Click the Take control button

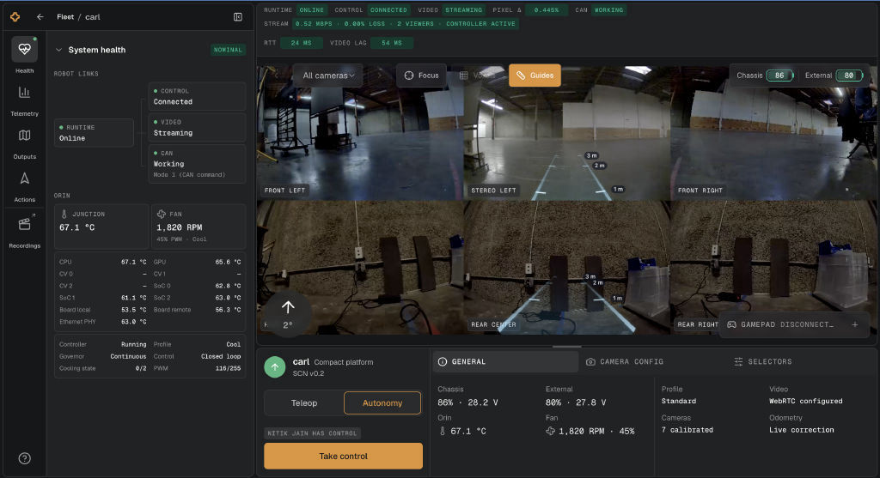pyautogui.click(x=343, y=457)
